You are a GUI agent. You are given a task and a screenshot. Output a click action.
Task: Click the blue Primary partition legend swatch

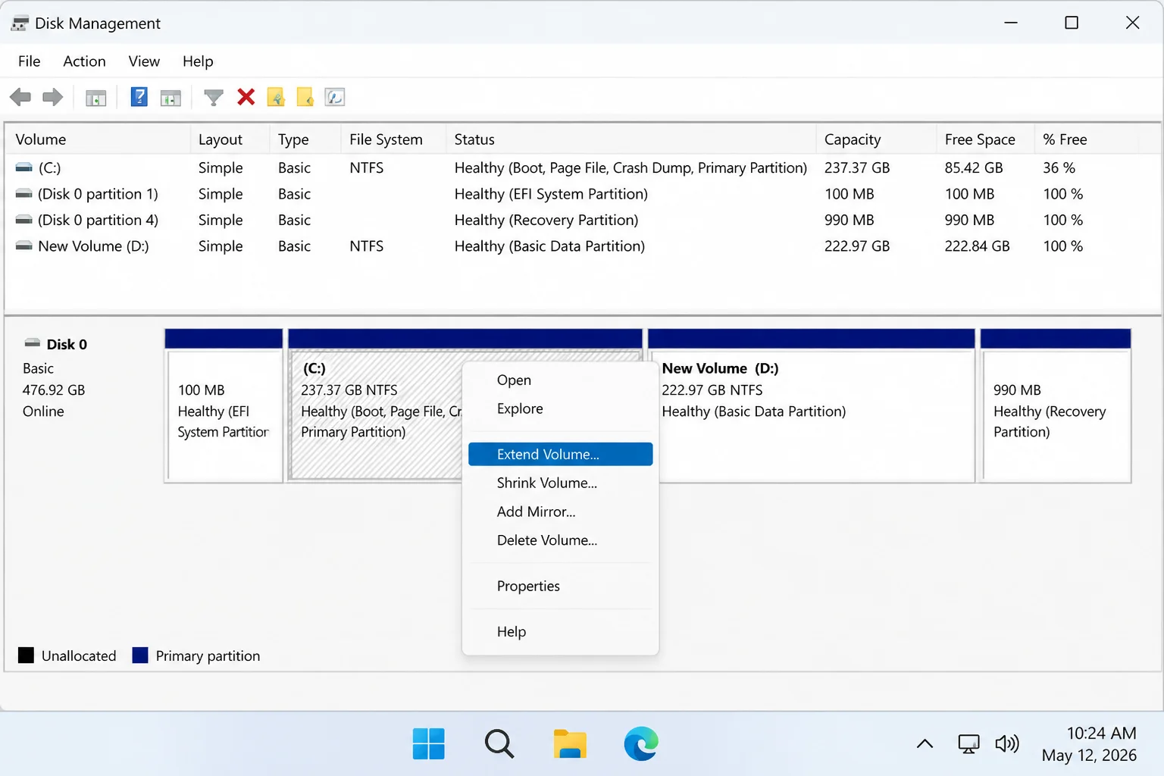pyautogui.click(x=140, y=656)
